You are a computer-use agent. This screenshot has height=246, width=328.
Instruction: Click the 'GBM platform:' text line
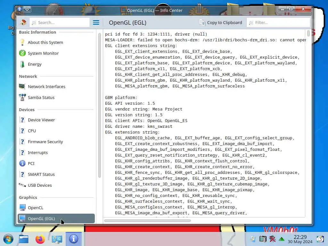pyautogui.click(x=121, y=97)
